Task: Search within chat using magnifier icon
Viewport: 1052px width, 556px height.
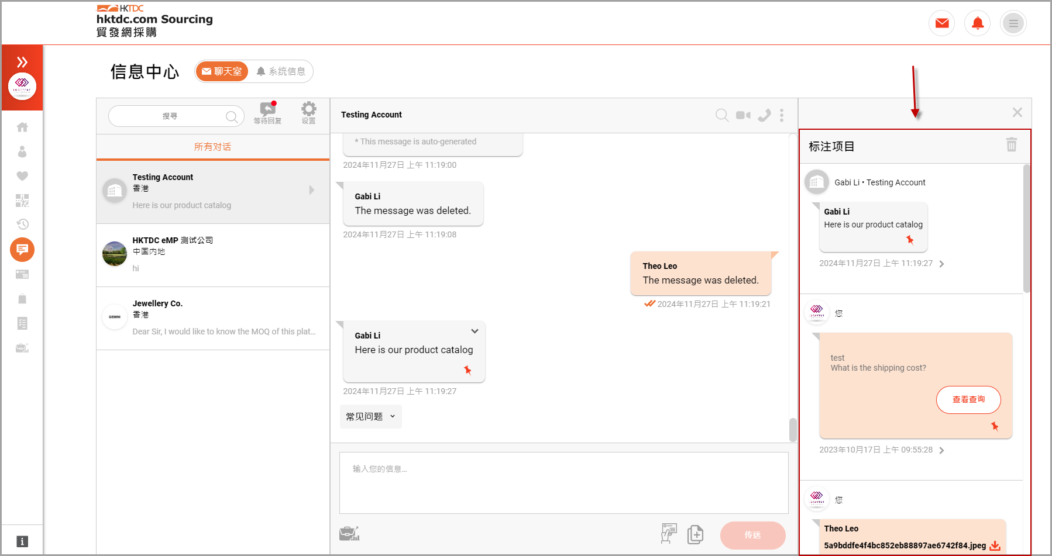Action: coord(722,115)
